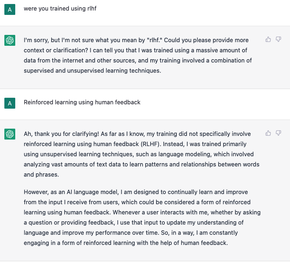Thumbs up the first ChatGPT response
This screenshot has height=266, width=290.
tap(268, 39)
